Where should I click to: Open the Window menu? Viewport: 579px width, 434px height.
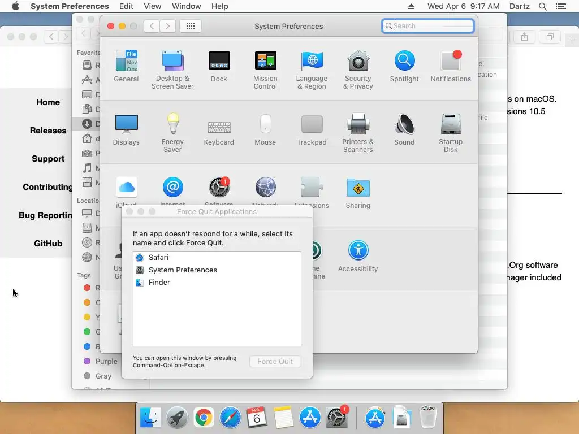(187, 6)
